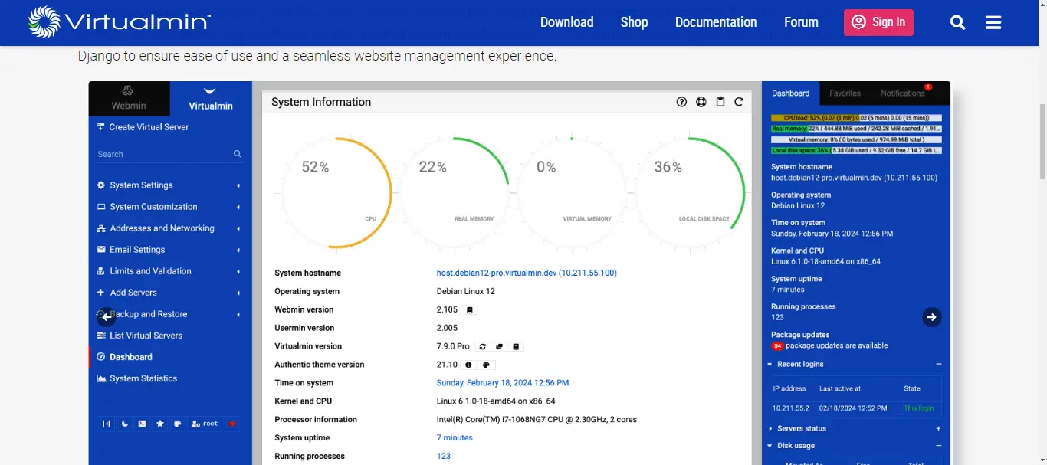Click the CPU load progress bar
The height and width of the screenshot is (465, 1047).
[856, 118]
